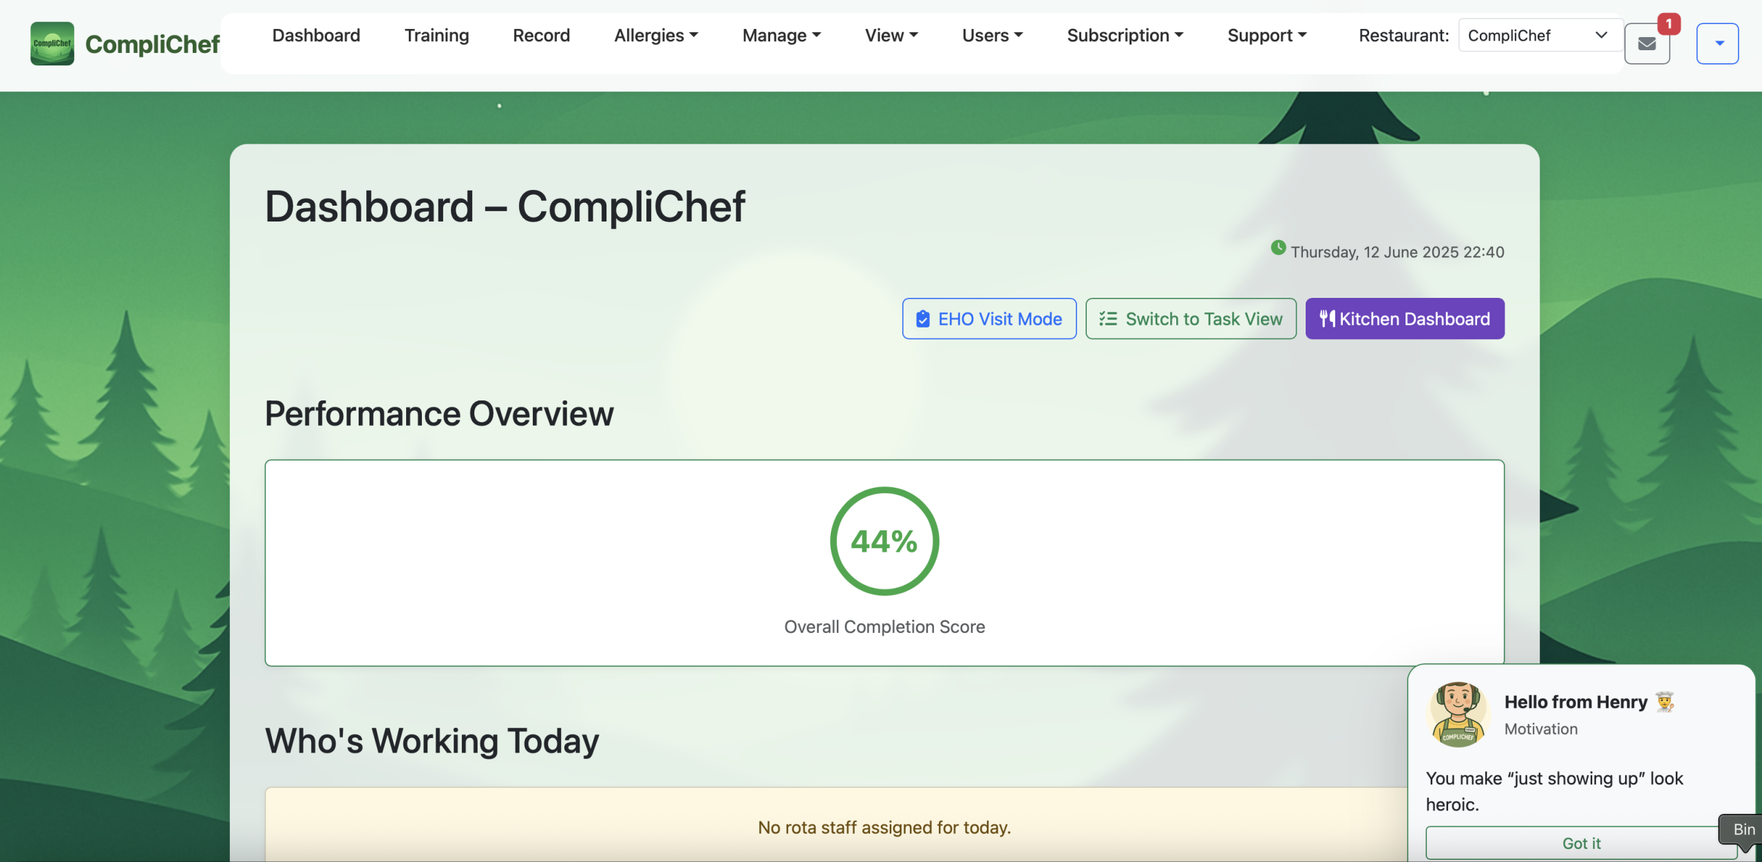This screenshot has width=1762, height=862.
Task: Click the CompliChef logo icon
Action: (52, 43)
